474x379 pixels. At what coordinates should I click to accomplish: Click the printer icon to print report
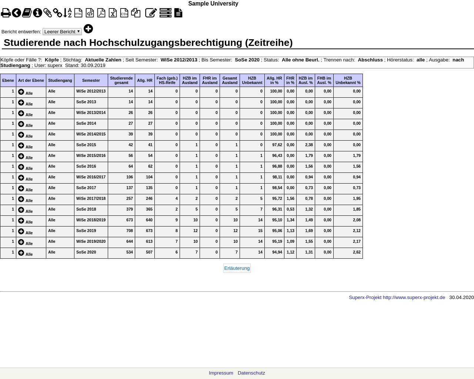pos(6,13)
